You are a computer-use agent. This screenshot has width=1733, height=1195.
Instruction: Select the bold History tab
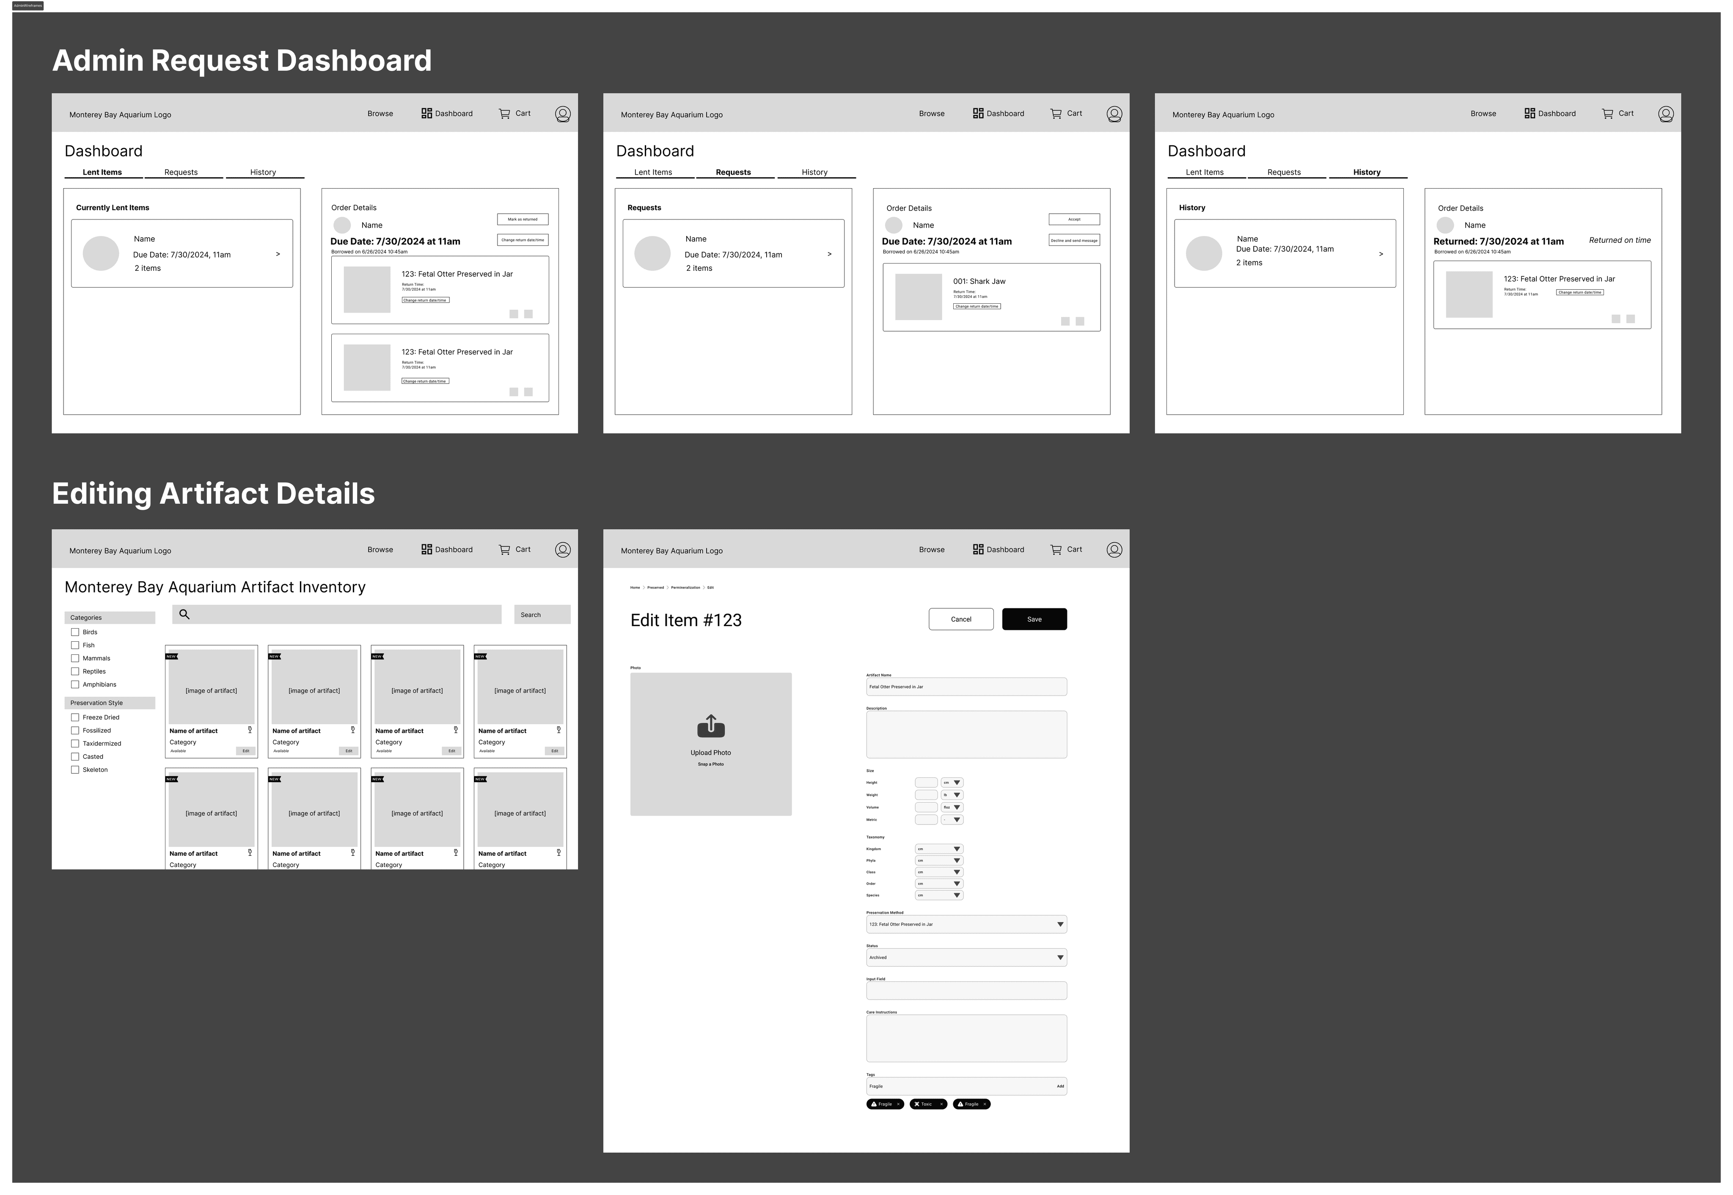click(x=1366, y=172)
